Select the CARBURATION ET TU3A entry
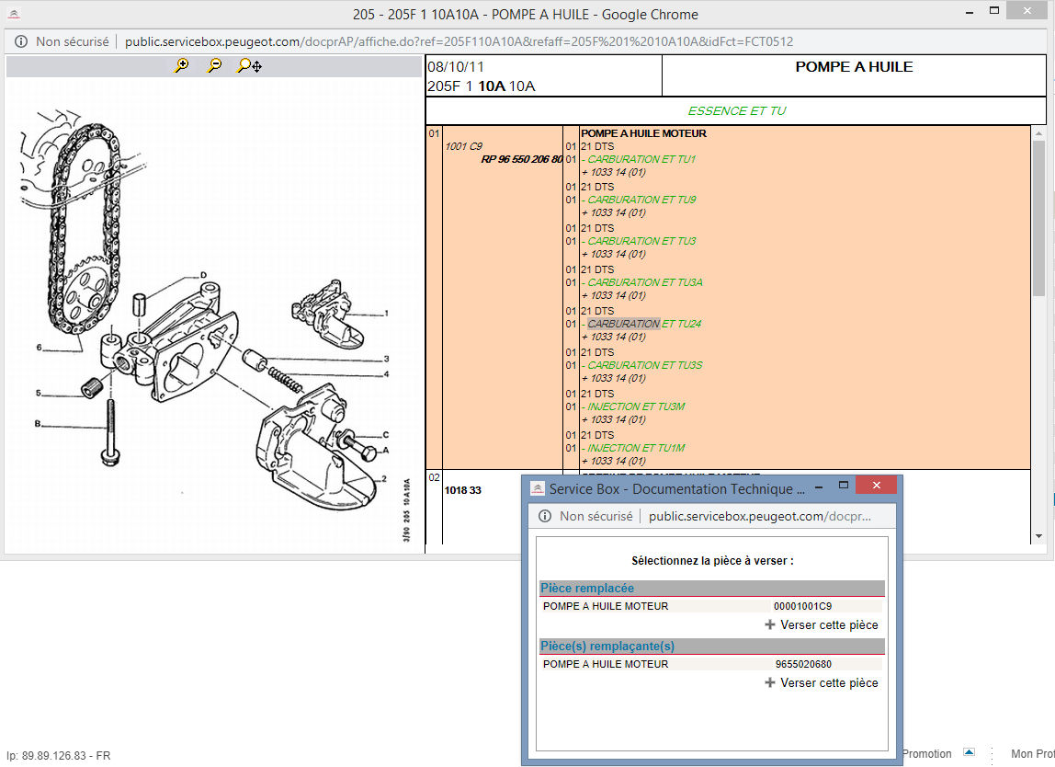This screenshot has height=767, width=1055. pos(644,282)
